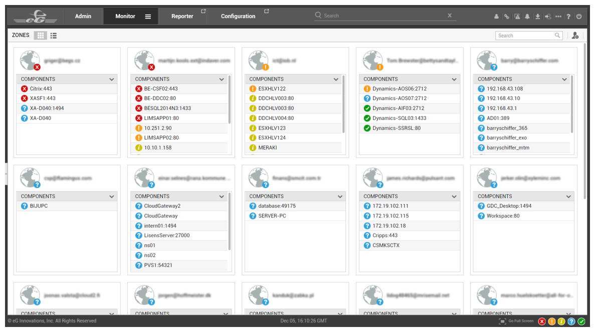This screenshot has height=332, width=595.
Task: Click the chain link icon in header
Action: [x=506, y=16]
